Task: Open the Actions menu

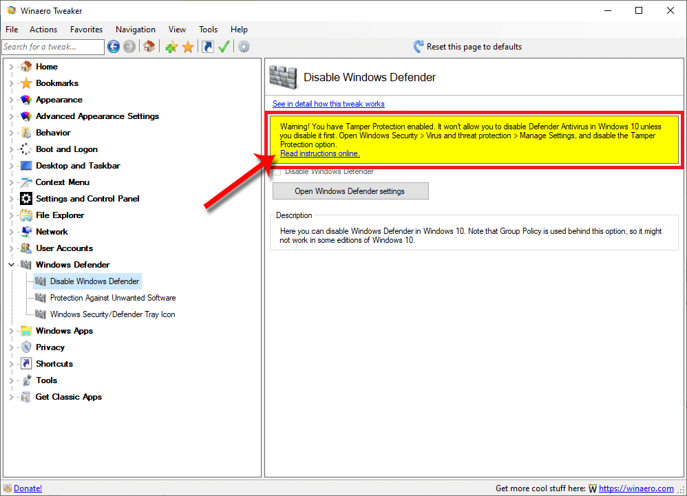Action: [43, 30]
